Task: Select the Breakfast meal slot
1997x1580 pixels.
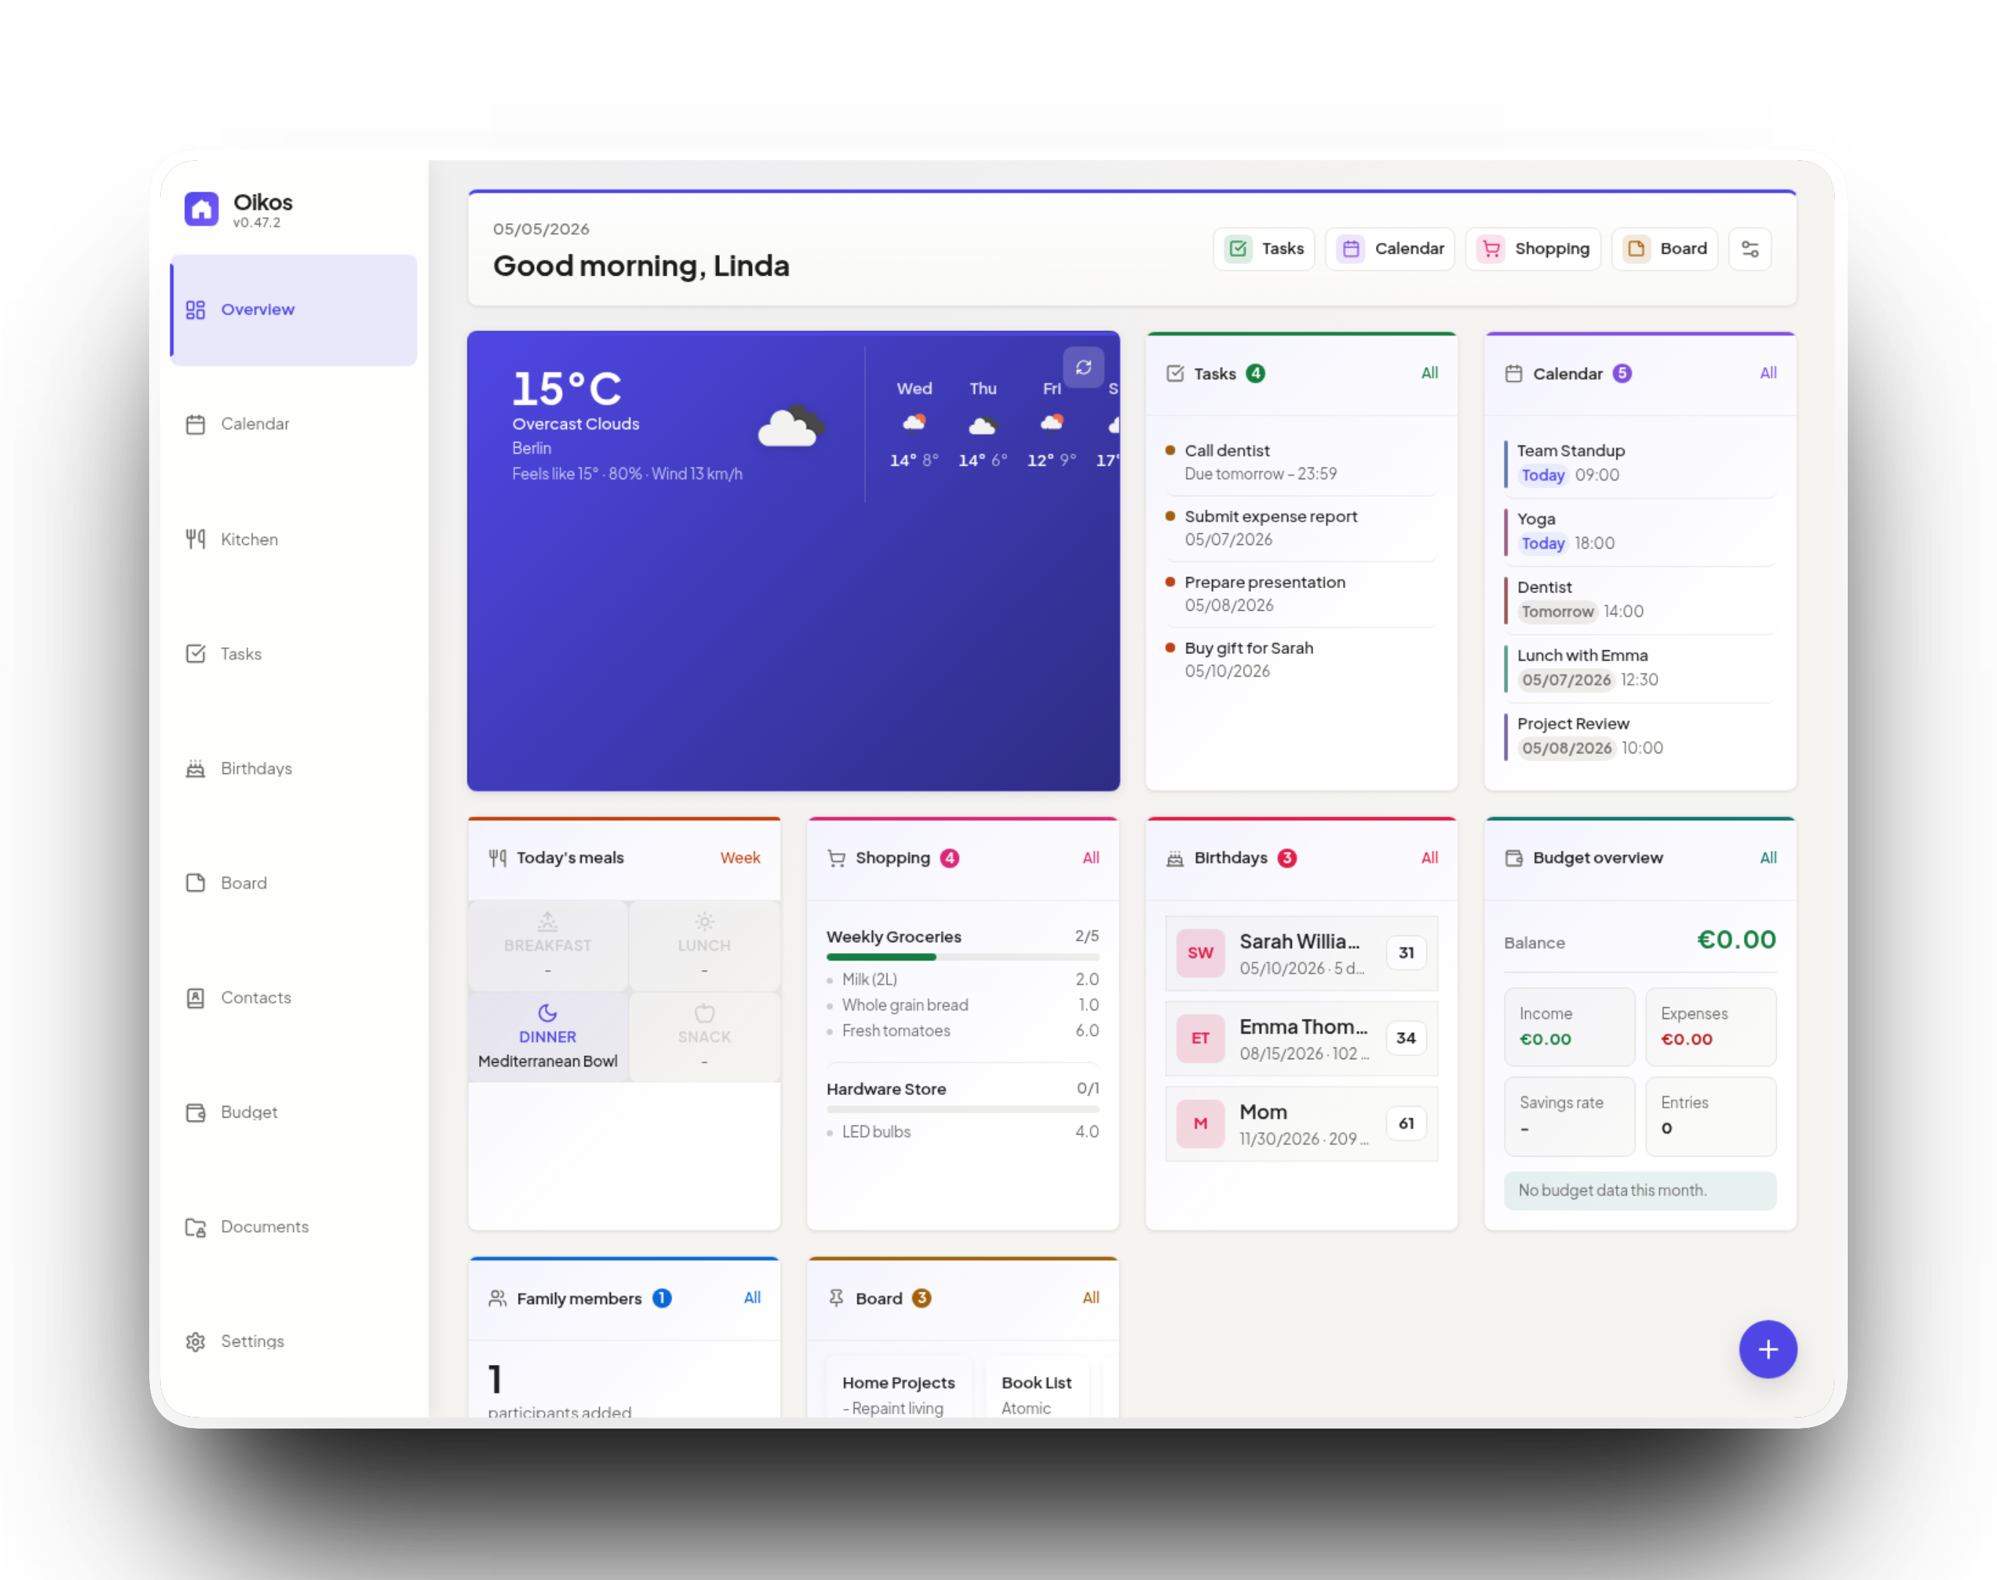Action: [x=548, y=945]
